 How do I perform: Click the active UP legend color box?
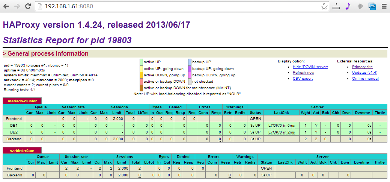tap(141, 62)
